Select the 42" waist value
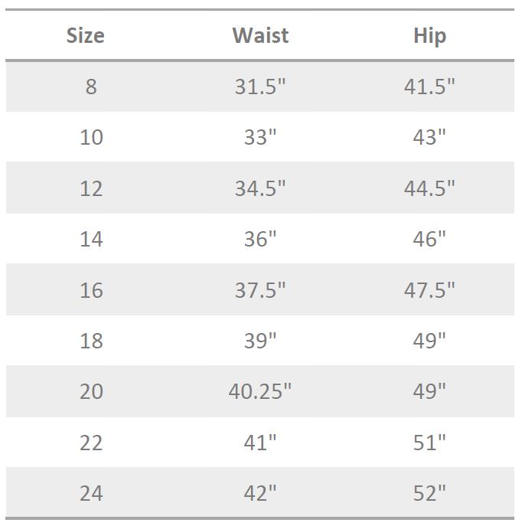 260,493
